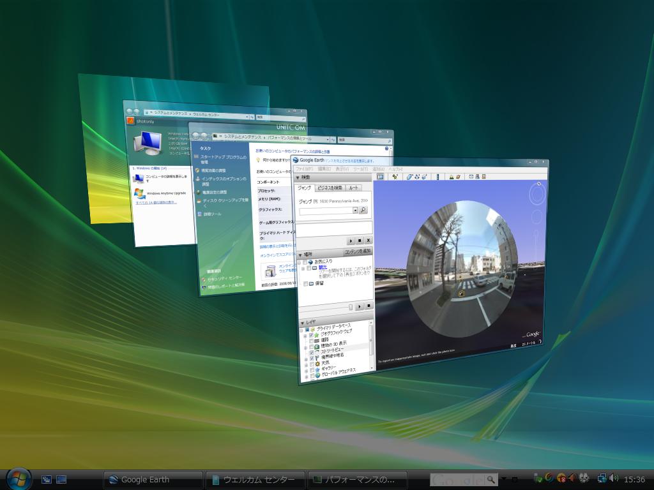Screen dimensions: 654x490
Task: Click the places panel stop button
Action: coord(369,306)
